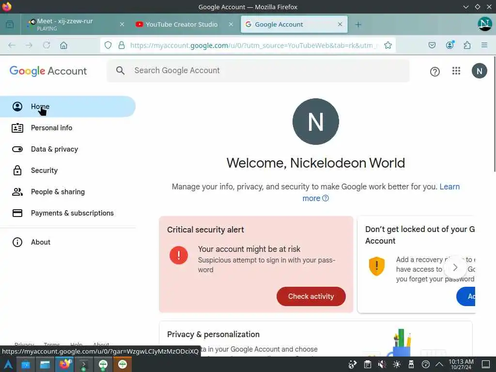Click the Home person icon
Screen dimensions: 496x372
click(x=17, y=107)
